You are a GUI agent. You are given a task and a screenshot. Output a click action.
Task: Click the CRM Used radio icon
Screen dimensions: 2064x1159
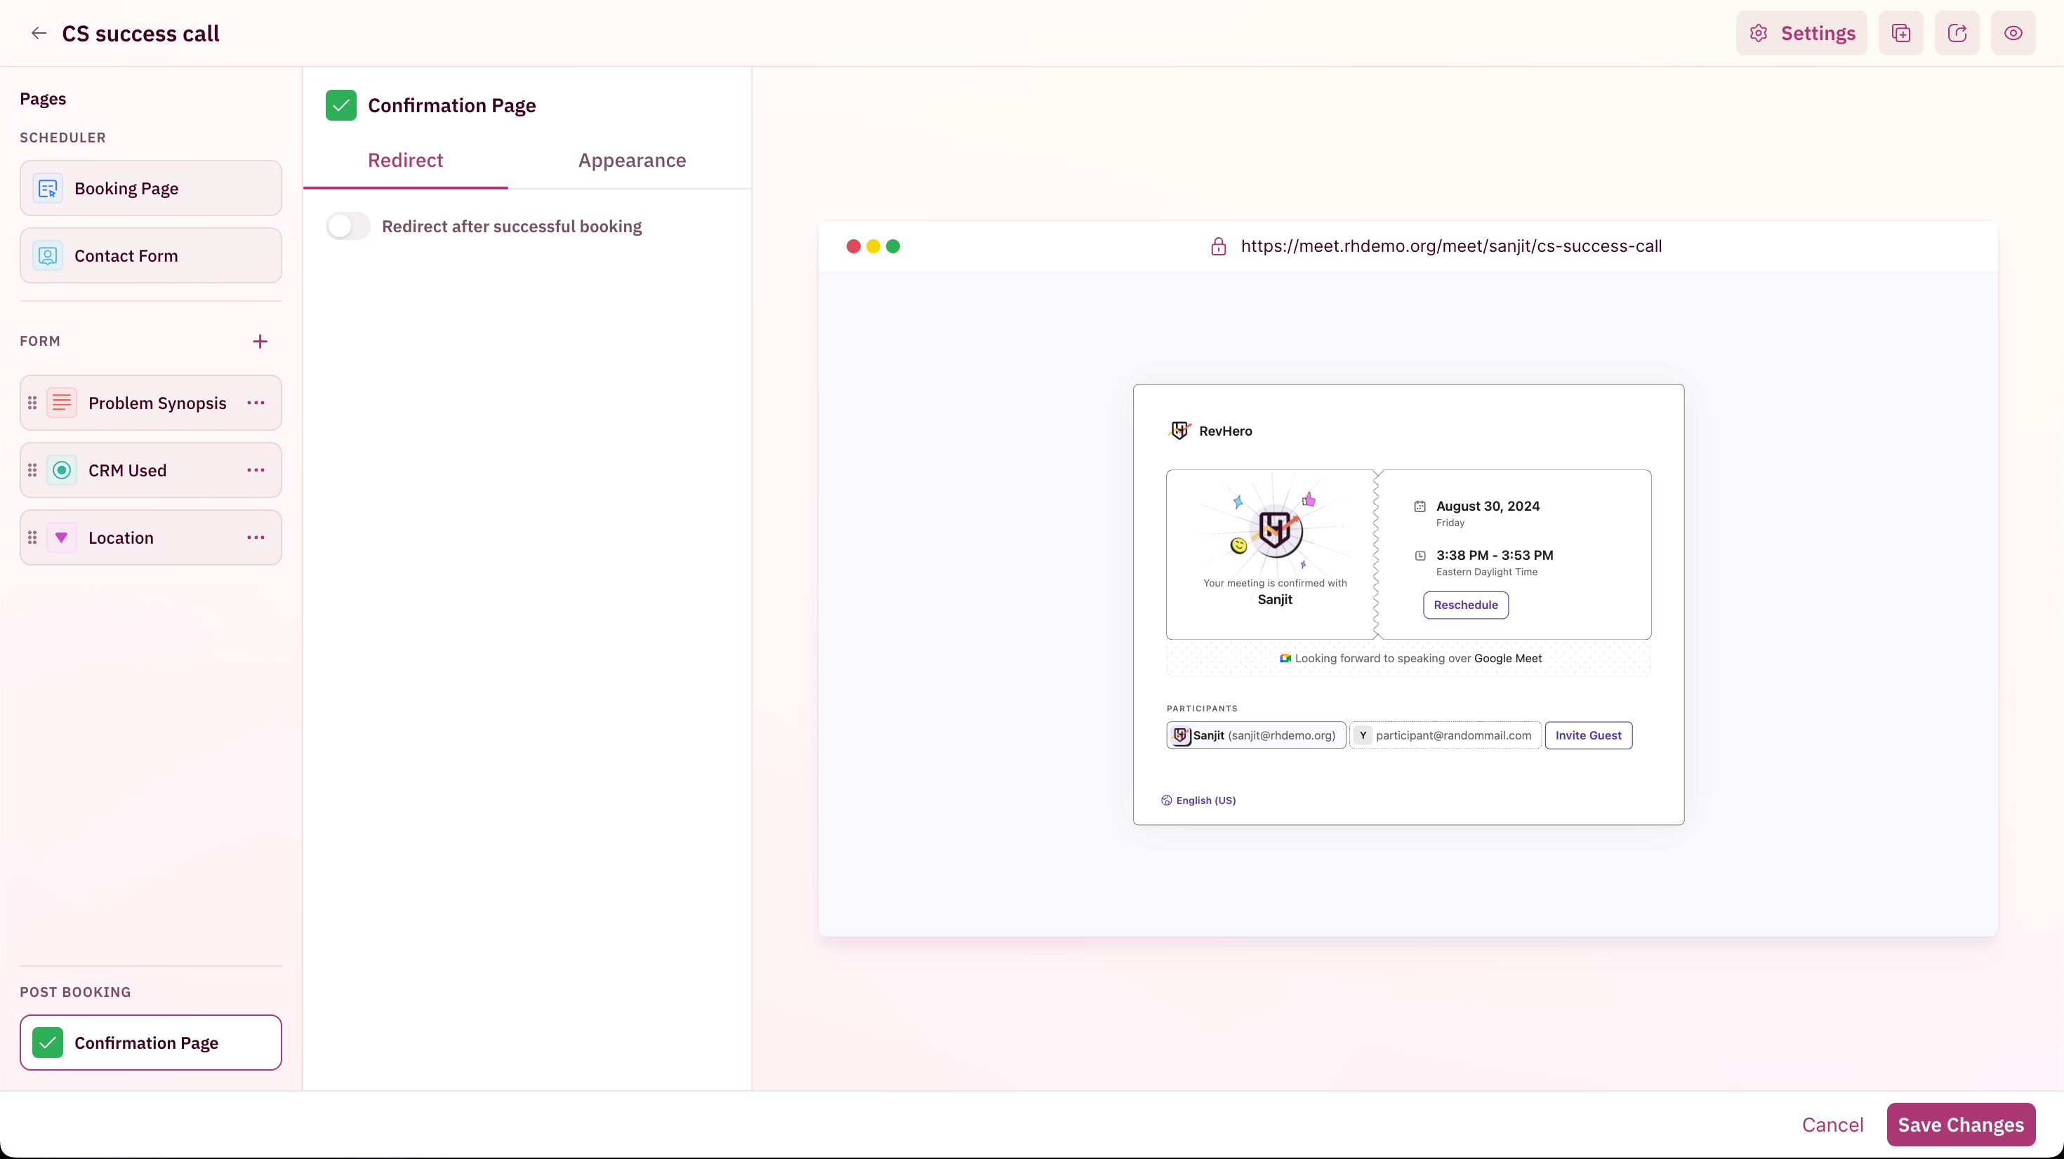click(62, 470)
